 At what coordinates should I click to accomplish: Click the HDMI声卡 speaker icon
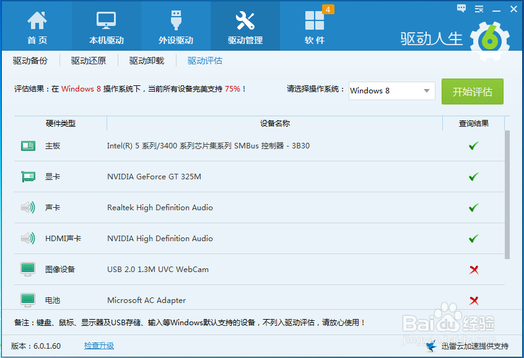[28, 238]
